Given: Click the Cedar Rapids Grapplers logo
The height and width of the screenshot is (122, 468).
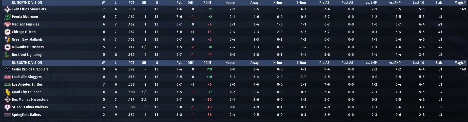Looking at the screenshot, I should (7, 69).
